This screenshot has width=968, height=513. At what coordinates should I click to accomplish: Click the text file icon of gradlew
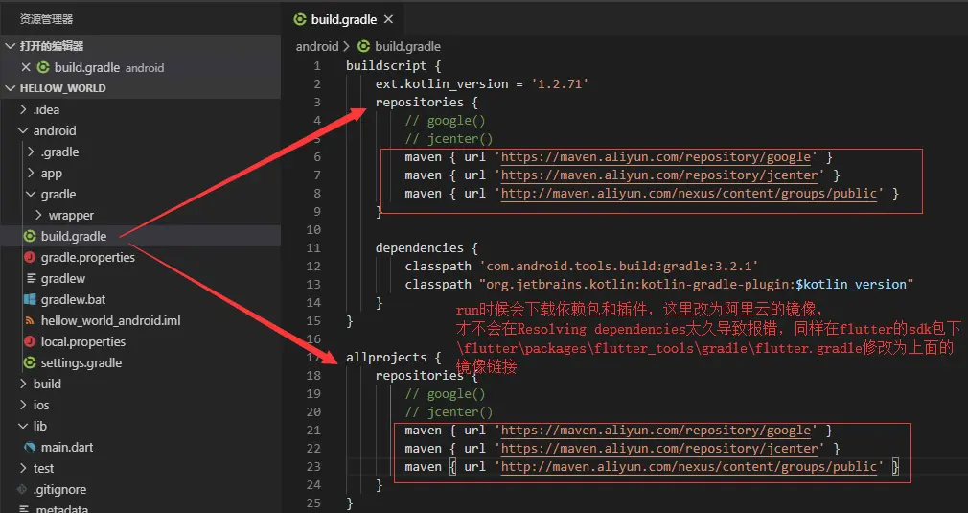tap(31, 278)
